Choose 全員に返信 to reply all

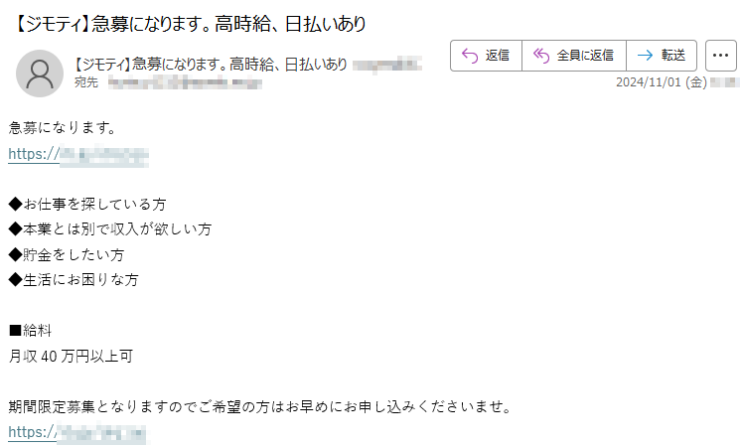(574, 56)
